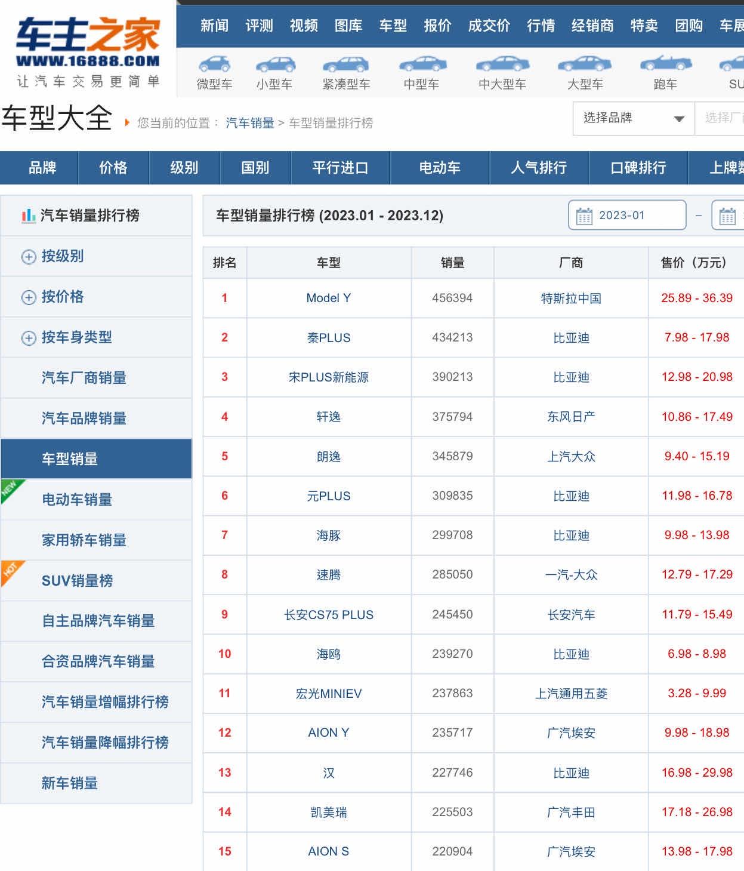Select the 跑车 convertible icon
The image size is (744, 871).
click(665, 63)
